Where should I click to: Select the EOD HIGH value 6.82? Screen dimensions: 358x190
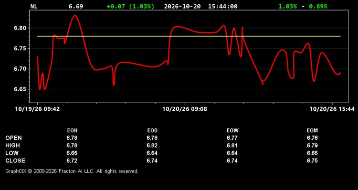tap(152, 145)
